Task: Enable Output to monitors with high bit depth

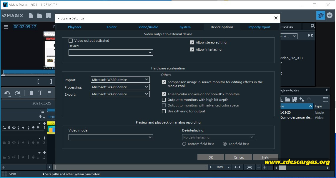Action: [x=164, y=100]
